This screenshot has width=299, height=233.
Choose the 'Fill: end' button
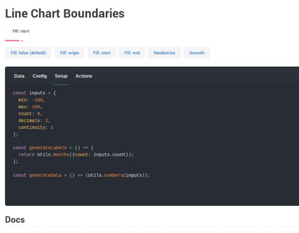point(132,53)
